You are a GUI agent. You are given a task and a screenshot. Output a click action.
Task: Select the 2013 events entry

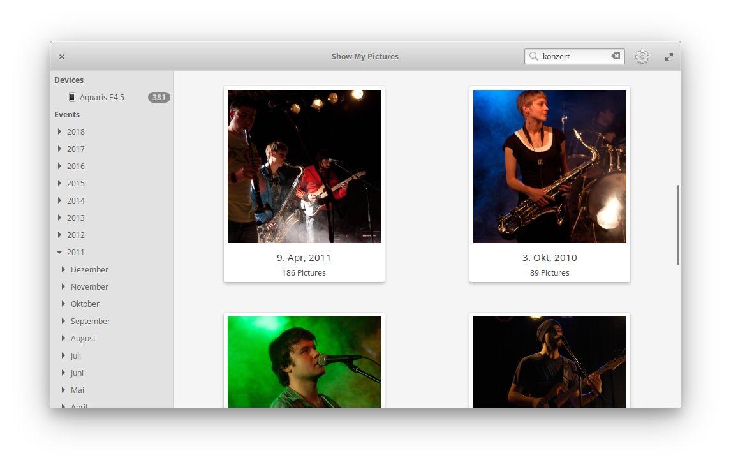click(x=75, y=218)
